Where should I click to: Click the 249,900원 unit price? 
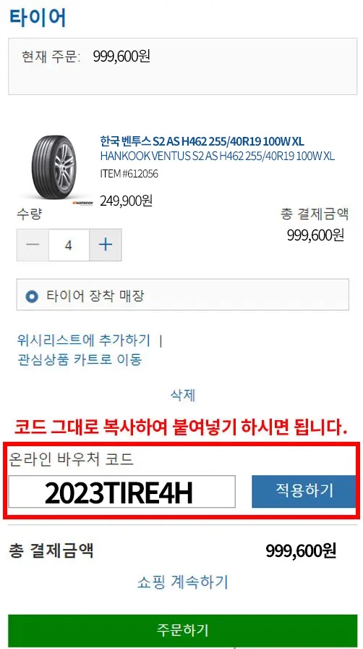tap(126, 201)
